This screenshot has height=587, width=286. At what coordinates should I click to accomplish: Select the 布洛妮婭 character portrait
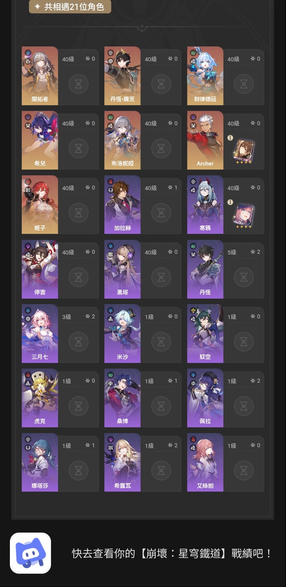[x=122, y=140]
